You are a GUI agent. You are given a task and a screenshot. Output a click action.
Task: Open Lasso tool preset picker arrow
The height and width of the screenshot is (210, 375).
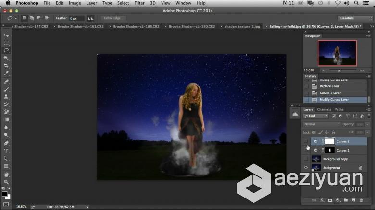16,18
